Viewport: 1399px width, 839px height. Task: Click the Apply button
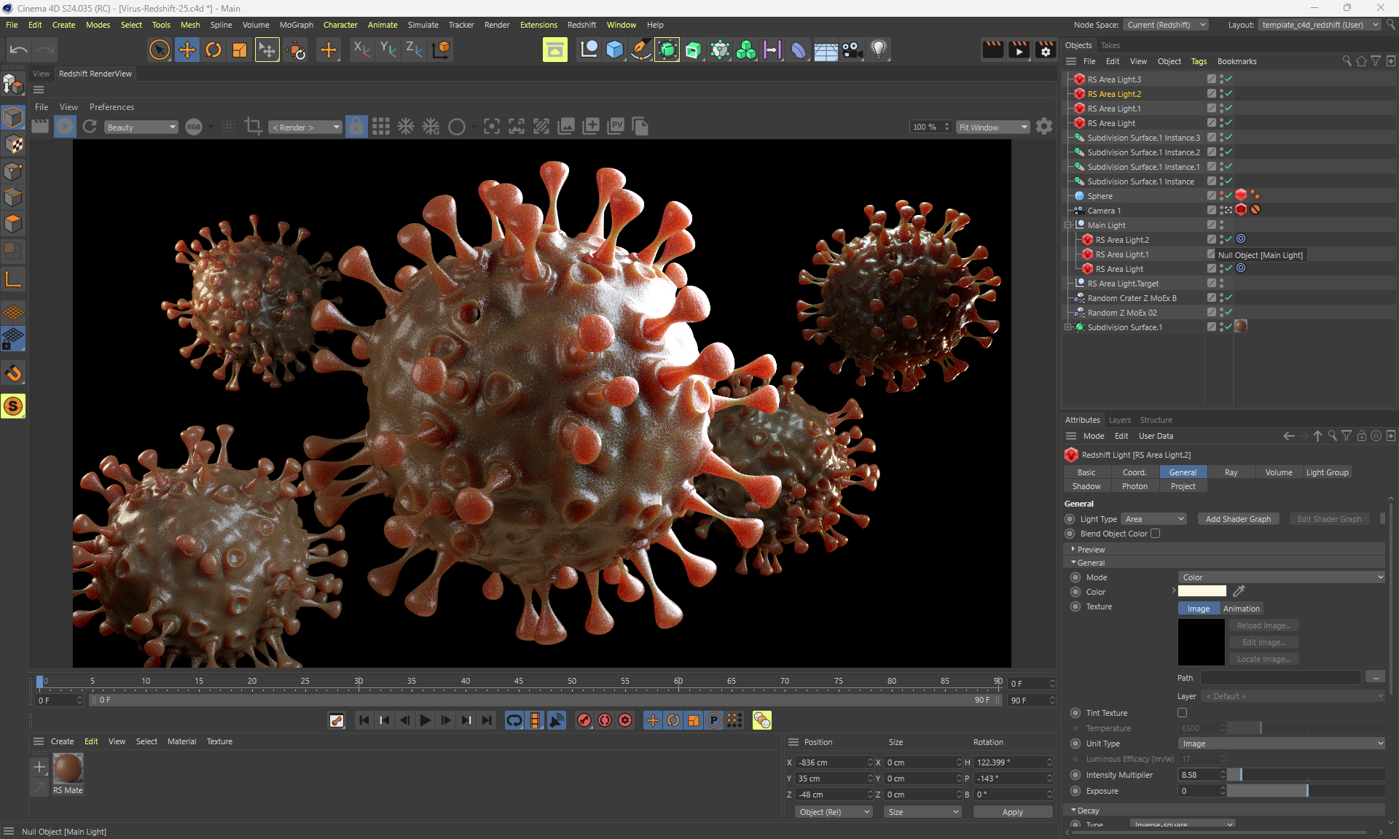[x=1012, y=812]
